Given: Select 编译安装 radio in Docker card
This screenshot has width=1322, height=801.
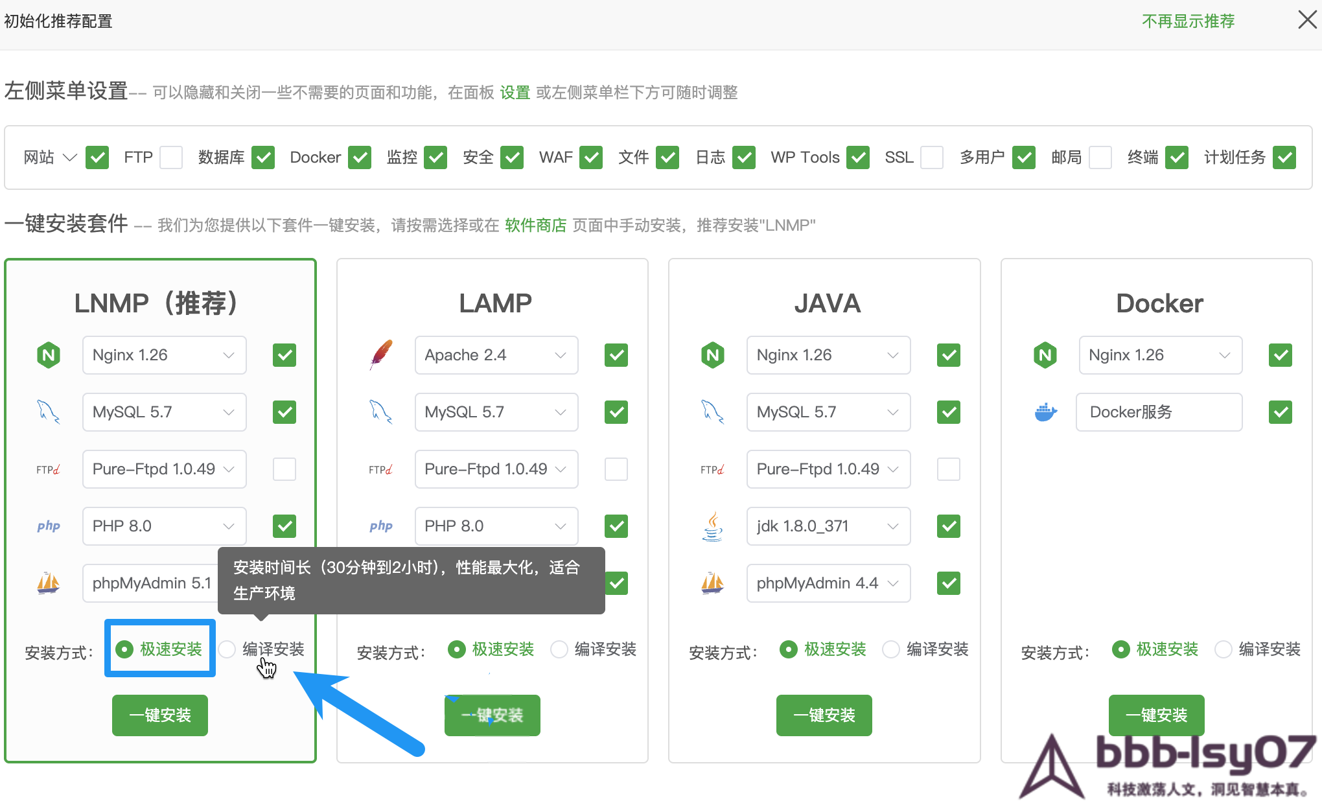Looking at the screenshot, I should pos(1223,649).
